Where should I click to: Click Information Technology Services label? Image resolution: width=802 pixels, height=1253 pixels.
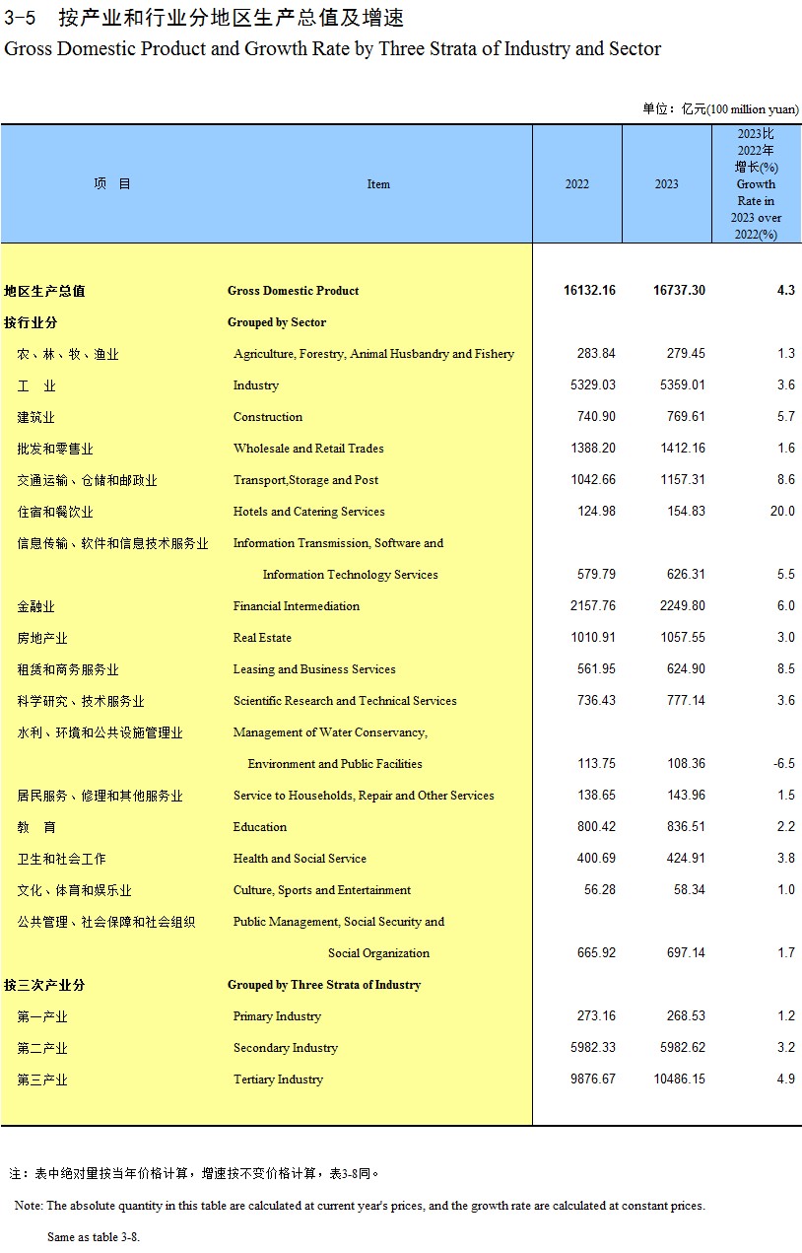click(x=351, y=575)
